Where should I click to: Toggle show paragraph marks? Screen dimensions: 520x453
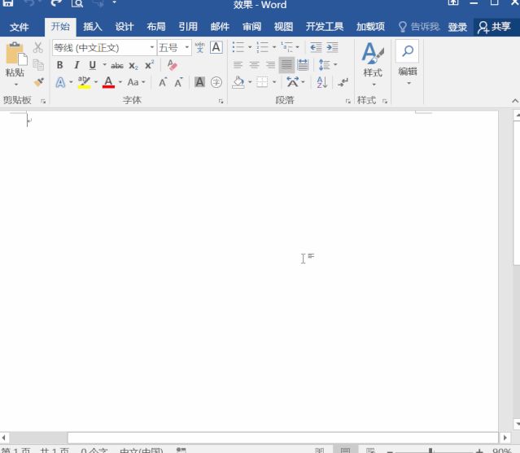(343, 82)
